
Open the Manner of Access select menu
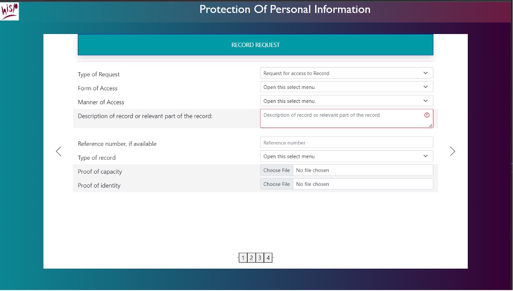346,101
